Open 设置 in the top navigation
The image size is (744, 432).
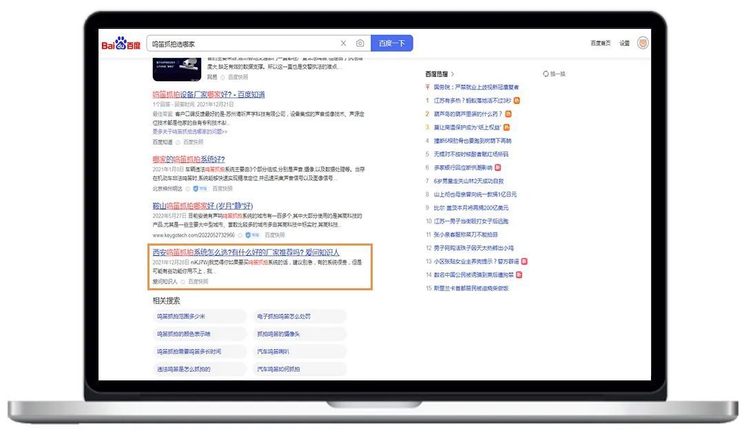pos(624,43)
